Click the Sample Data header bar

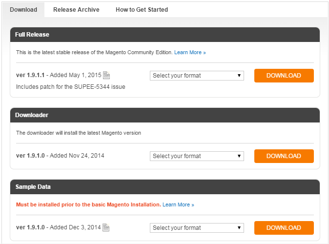tap(164, 187)
